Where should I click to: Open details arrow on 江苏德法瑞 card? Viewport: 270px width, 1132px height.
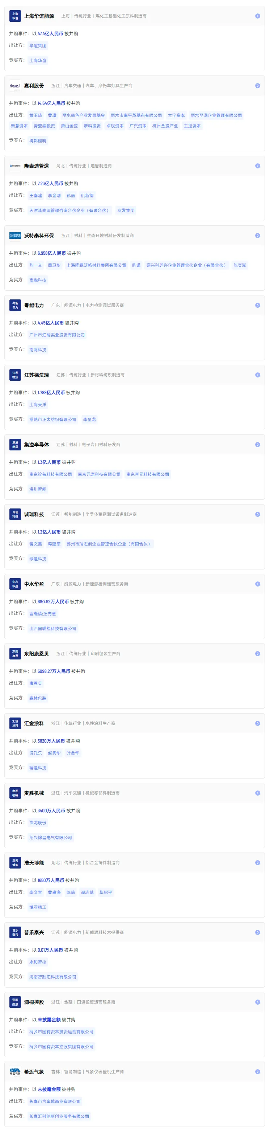point(258,375)
